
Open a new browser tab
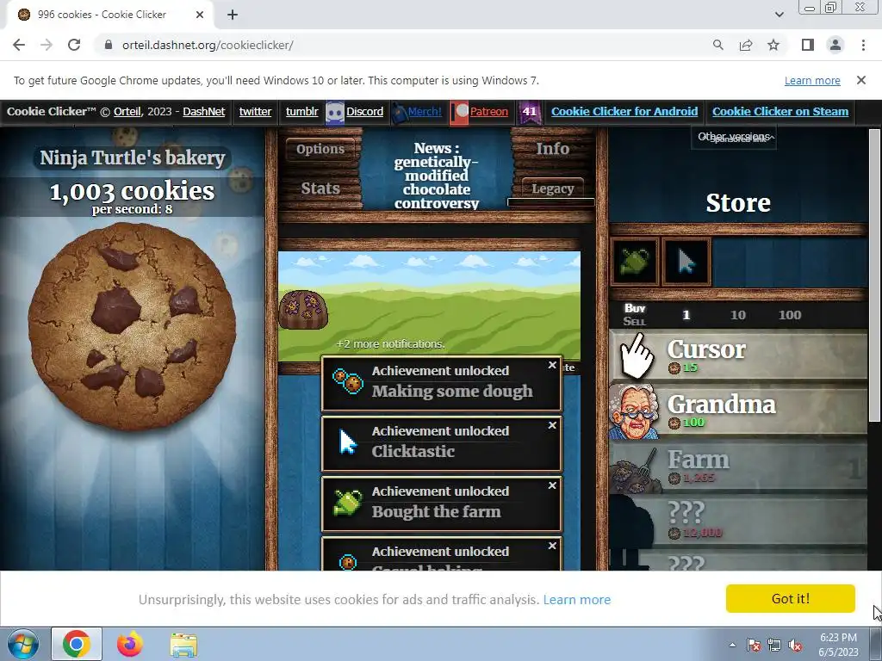click(233, 15)
